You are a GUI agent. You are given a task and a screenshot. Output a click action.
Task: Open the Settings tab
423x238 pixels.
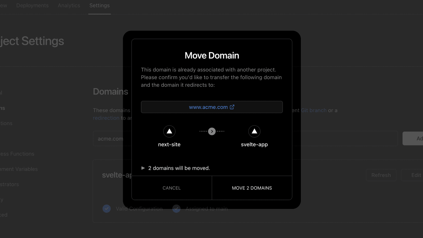pos(99,6)
